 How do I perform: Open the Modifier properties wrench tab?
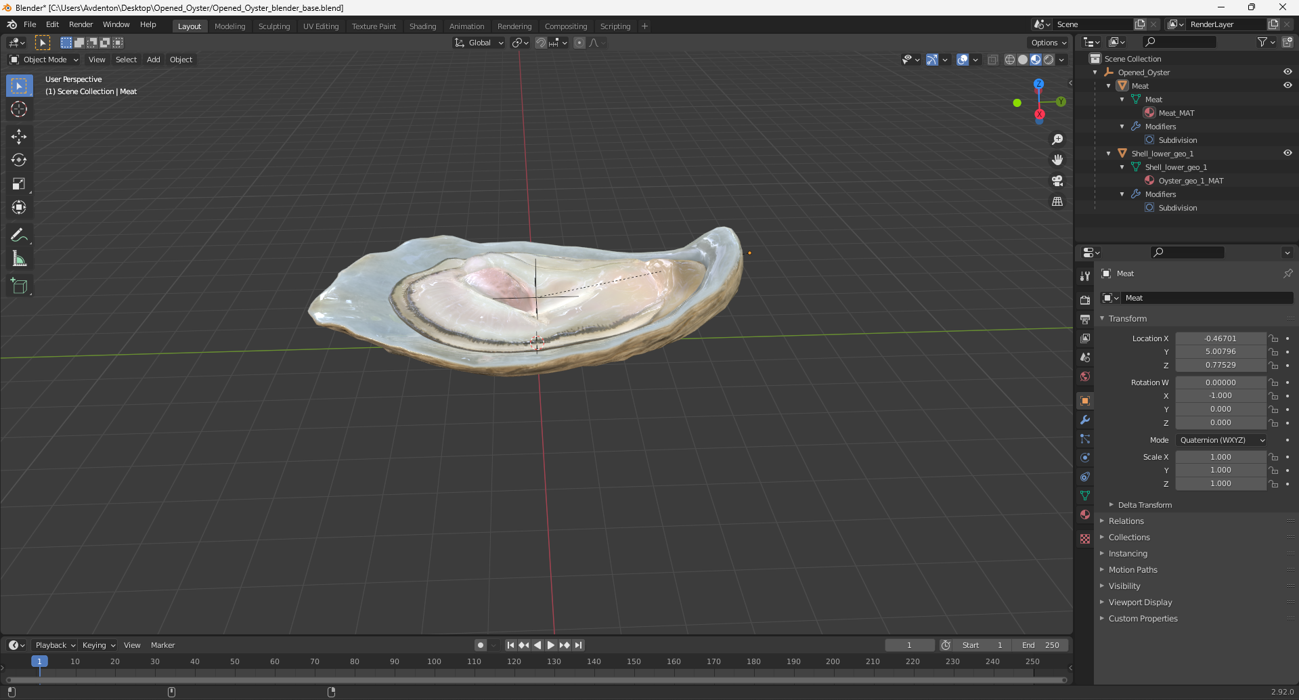pyautogui.click(x=1085, y=420)
